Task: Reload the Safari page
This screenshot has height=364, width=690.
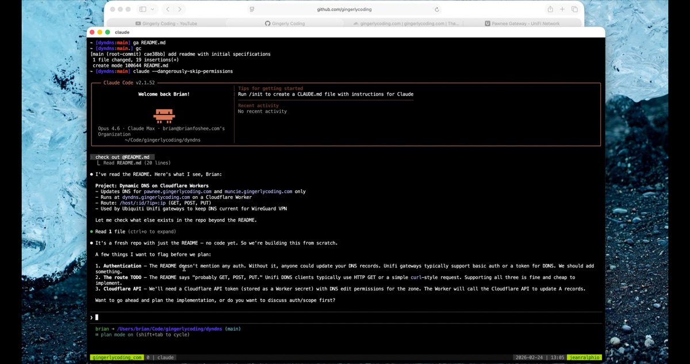Action: coord(437,9)
